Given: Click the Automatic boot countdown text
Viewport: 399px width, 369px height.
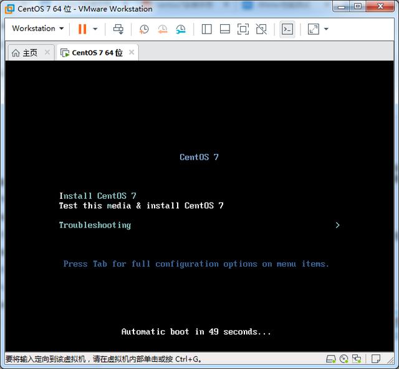Looking at the screenshot, I should [x=196, y=332].
